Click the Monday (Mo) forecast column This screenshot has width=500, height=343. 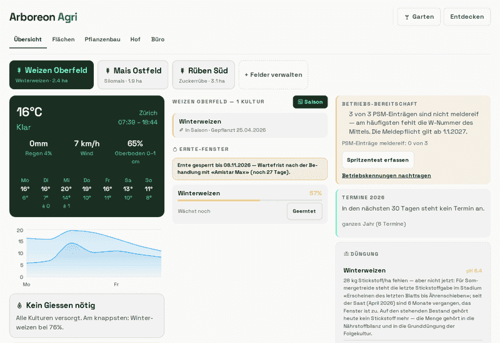pyautogui.click(x=25, y=189)
